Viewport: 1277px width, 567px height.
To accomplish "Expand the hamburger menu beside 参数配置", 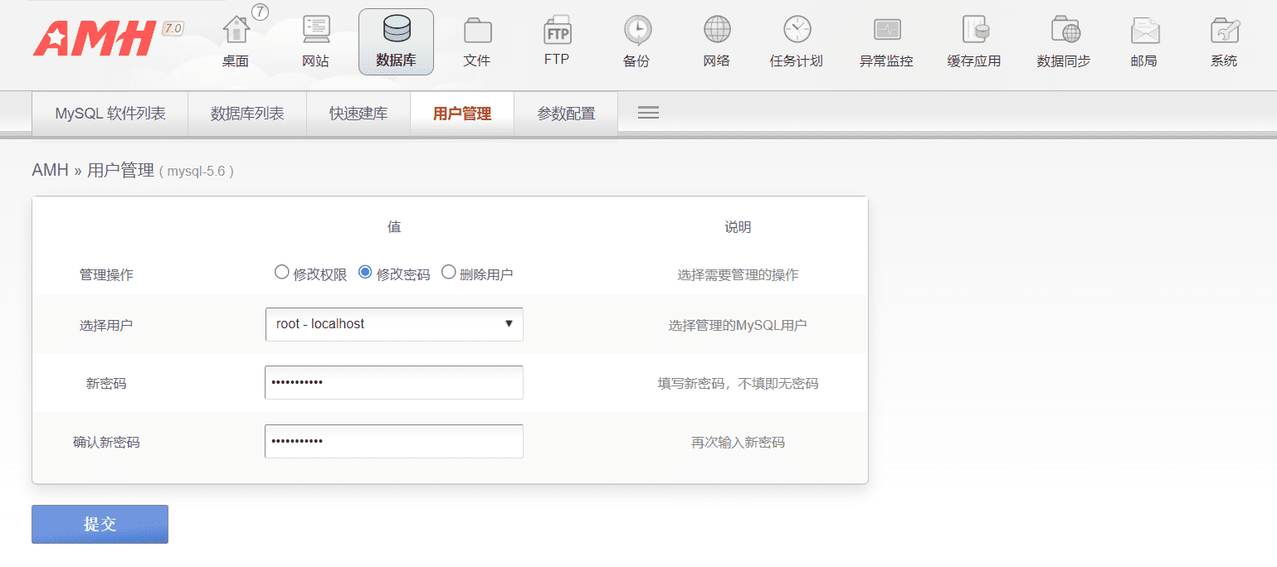I will [x=648, y=112].
